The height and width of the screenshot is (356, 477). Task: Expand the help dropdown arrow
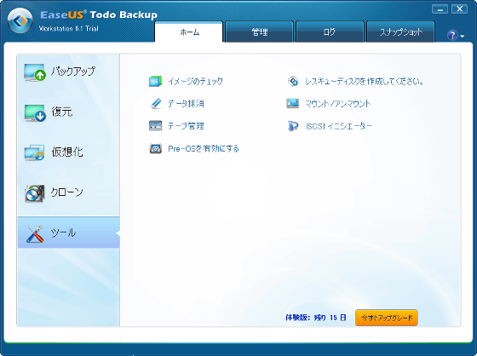pos(463,37)
